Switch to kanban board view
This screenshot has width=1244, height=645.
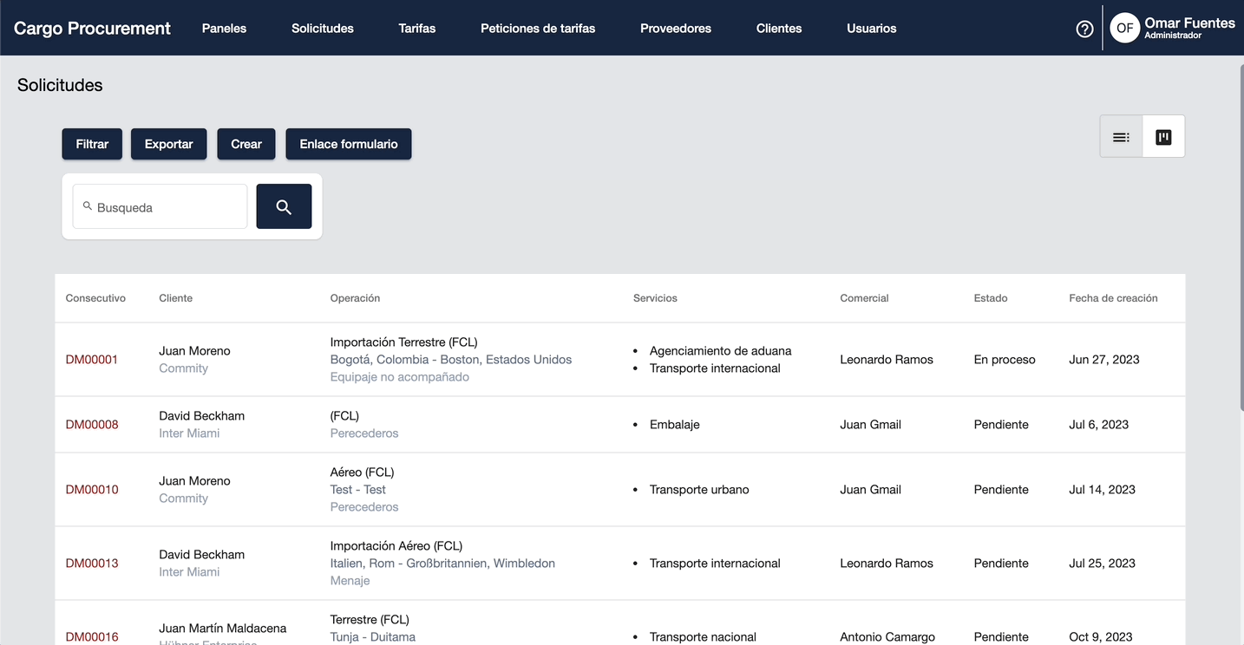1163,137
